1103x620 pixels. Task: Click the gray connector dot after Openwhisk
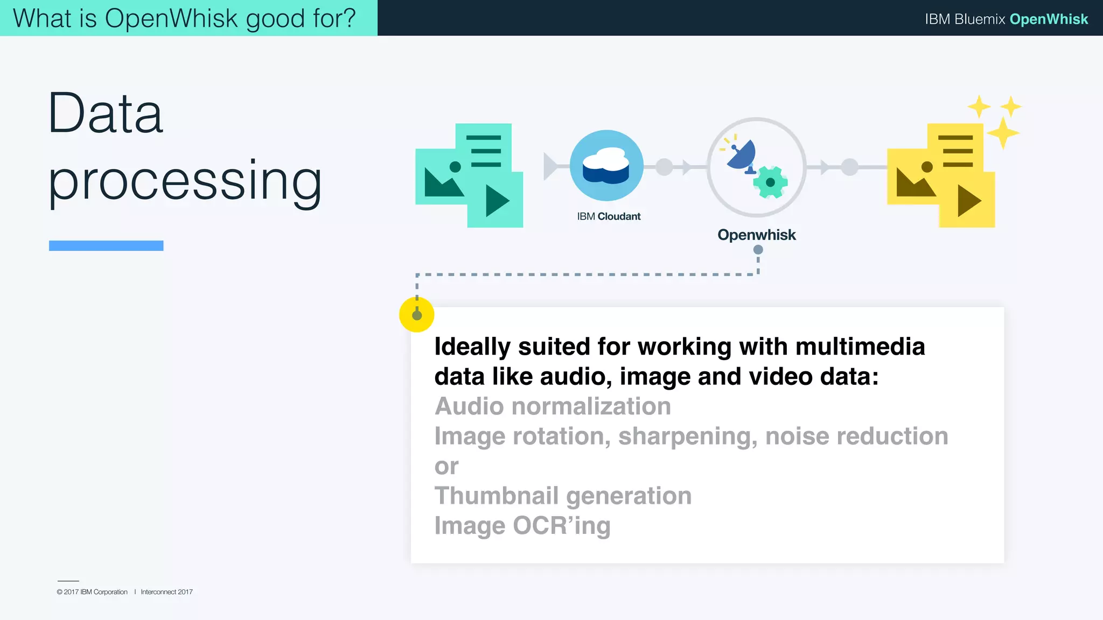pyautogui.click(x=850, y=167)
